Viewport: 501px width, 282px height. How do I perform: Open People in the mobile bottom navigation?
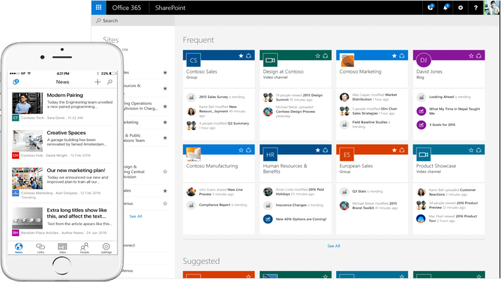pos(84,247)
